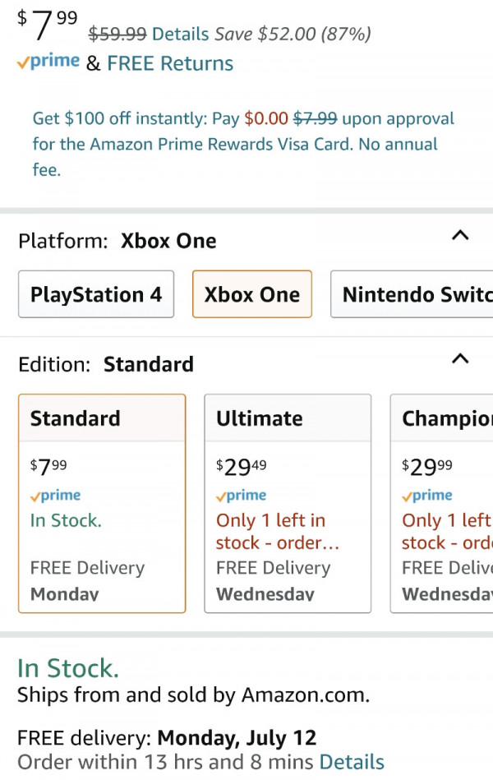Choose the Nintendo Switch platform

pyautogui.click(x=412, y=294)
